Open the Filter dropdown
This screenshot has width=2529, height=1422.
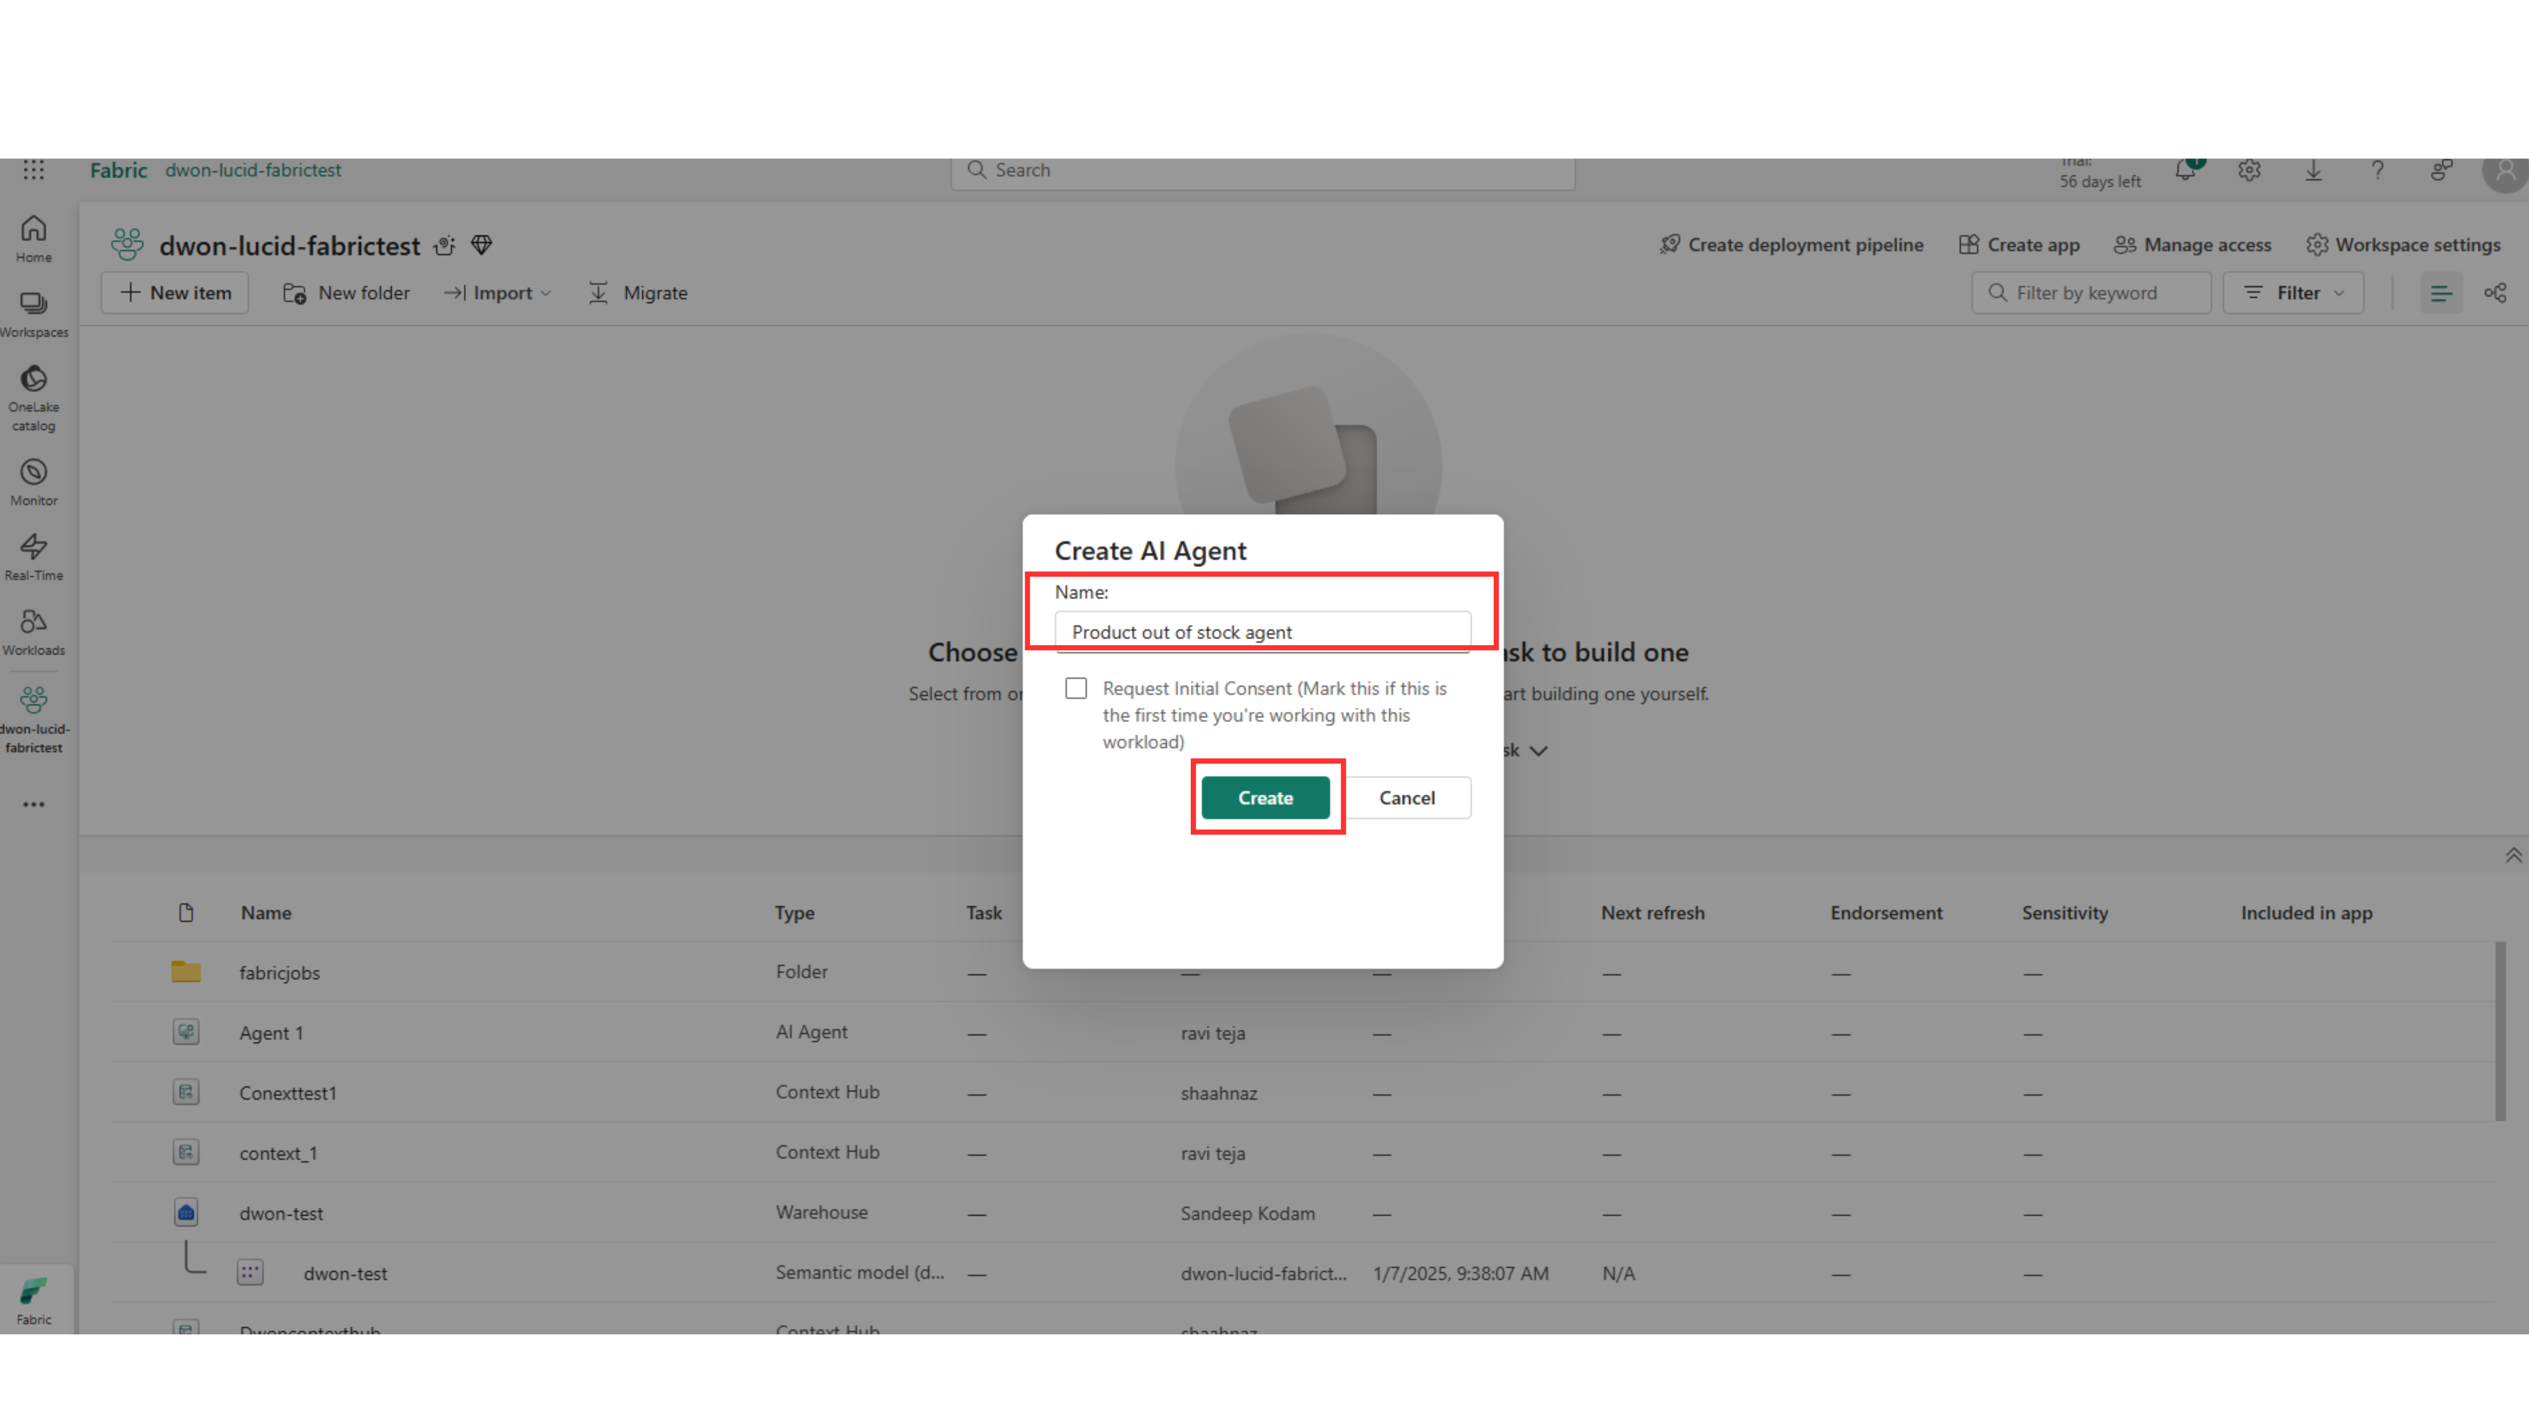[2293, 292]
